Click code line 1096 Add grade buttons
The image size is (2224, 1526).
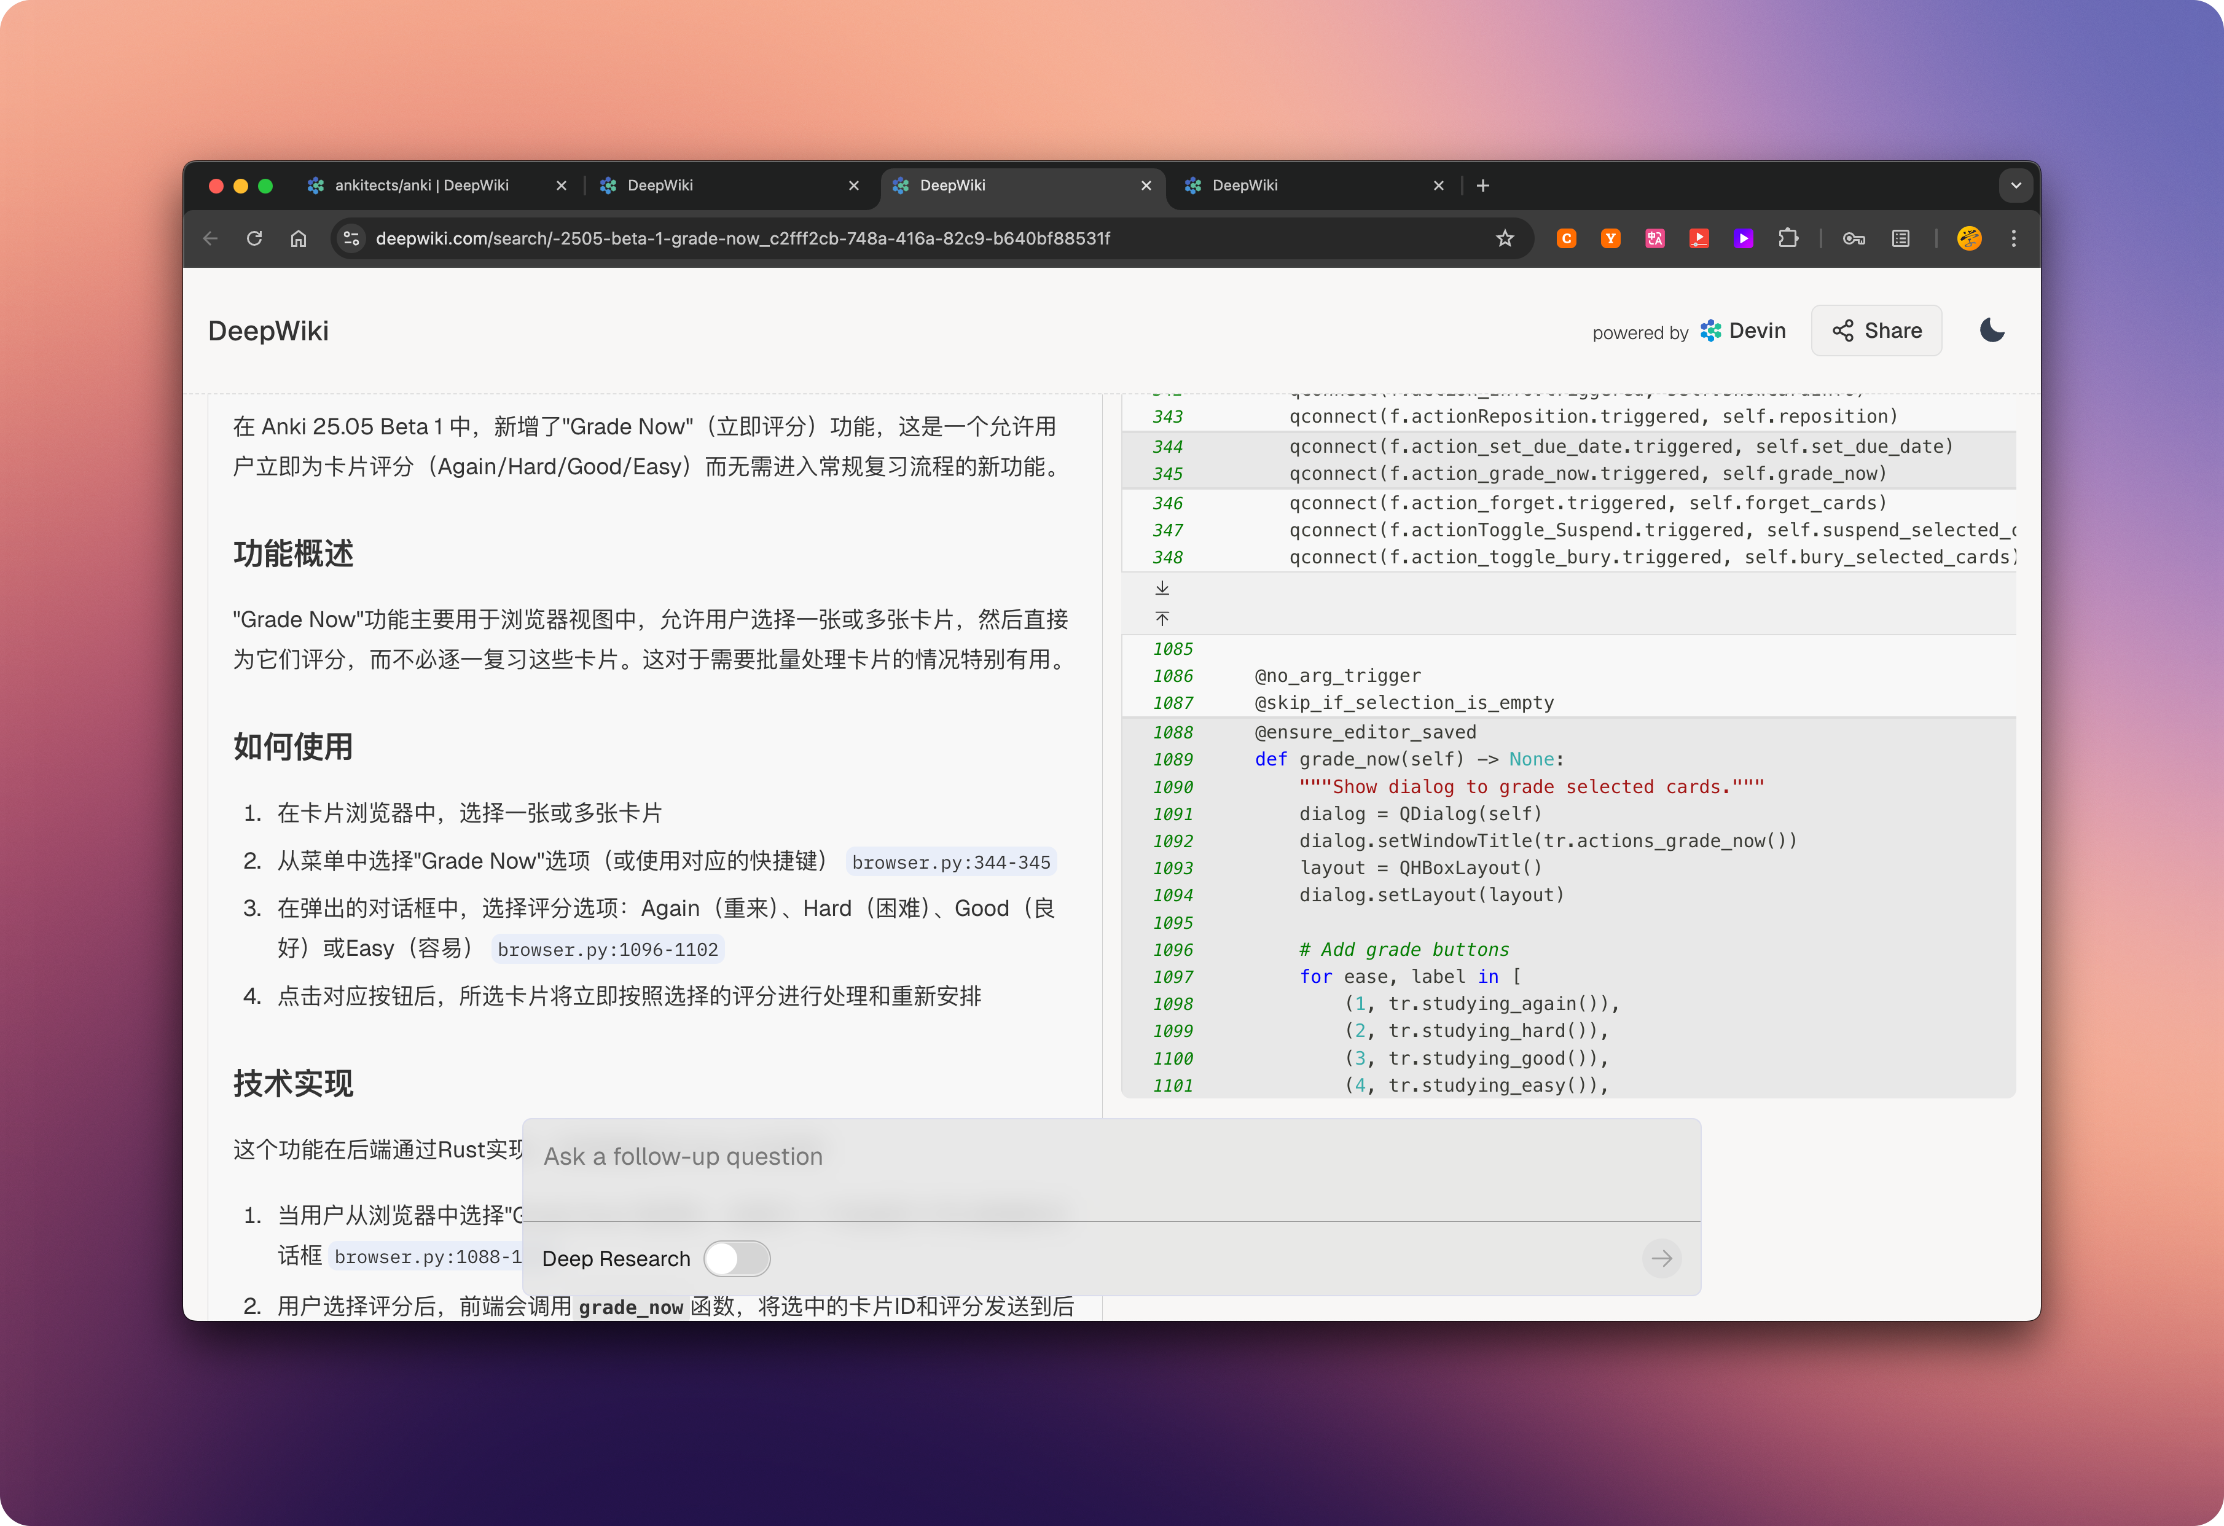point(1404,949)
